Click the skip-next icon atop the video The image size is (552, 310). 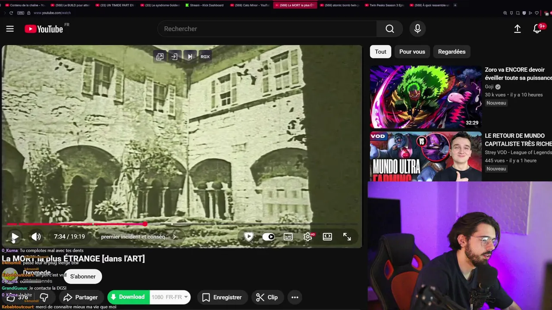click(x=190, y=56)
